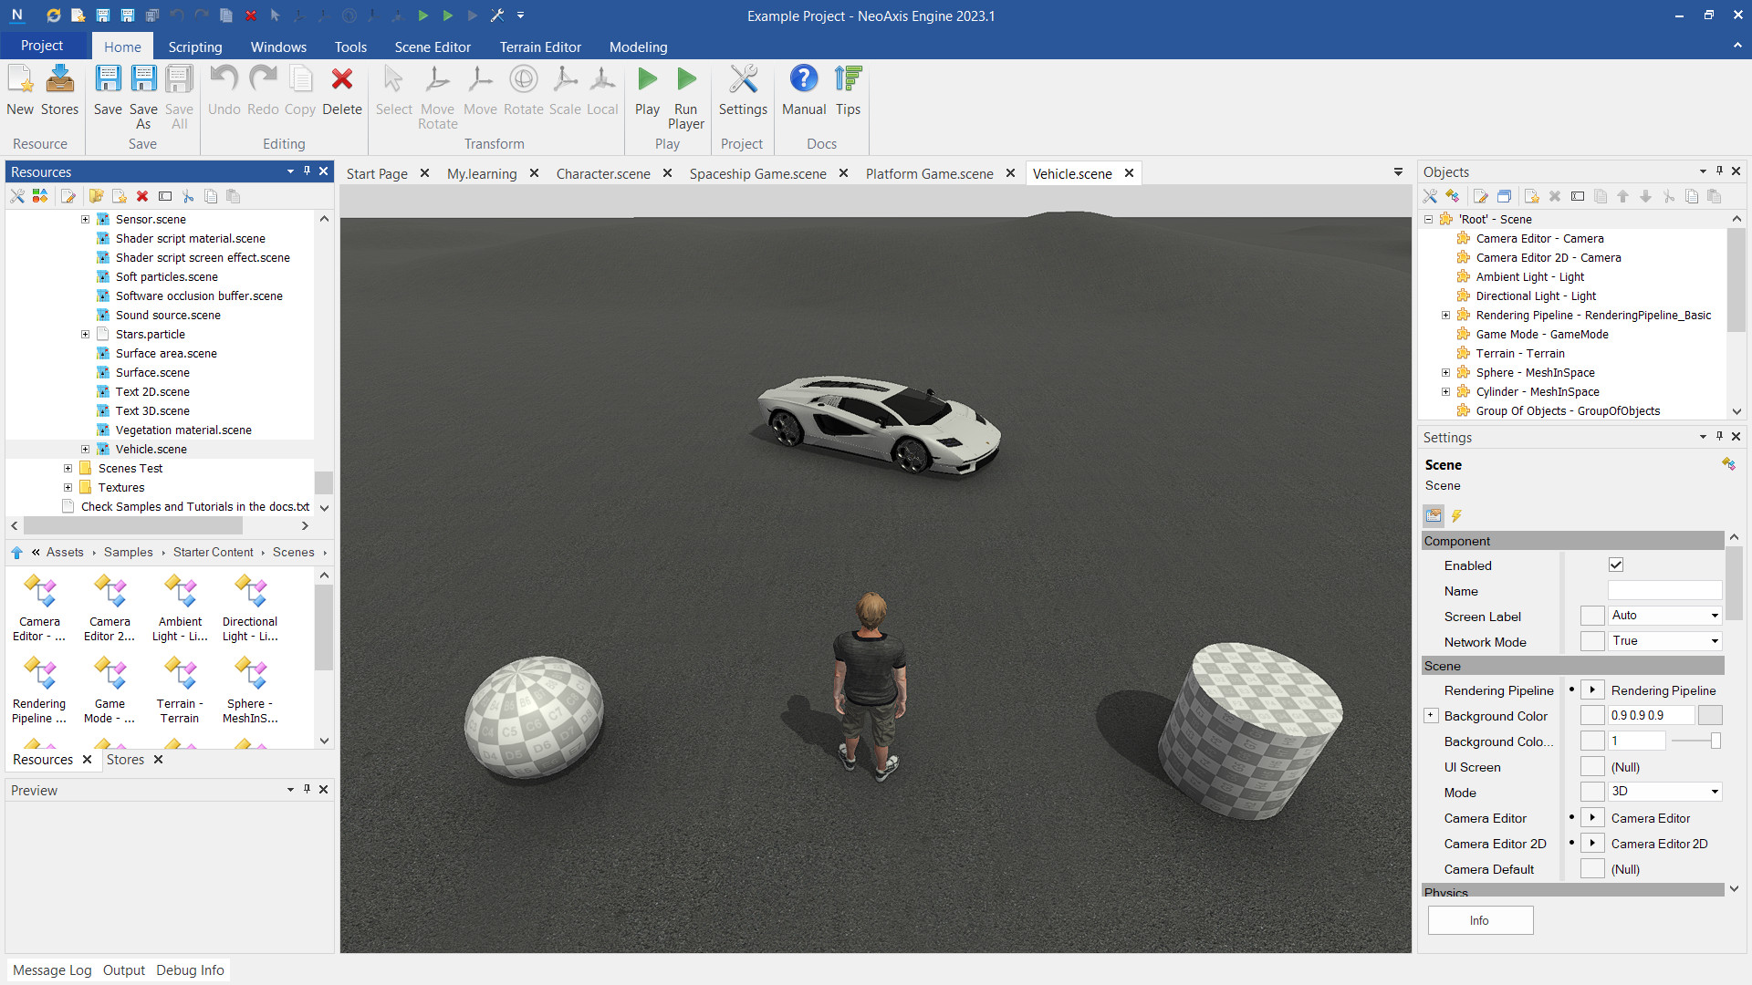Click Save As icon in ribbon
The width and height of the screenshot is (1752, 985).
coord(143,80)
